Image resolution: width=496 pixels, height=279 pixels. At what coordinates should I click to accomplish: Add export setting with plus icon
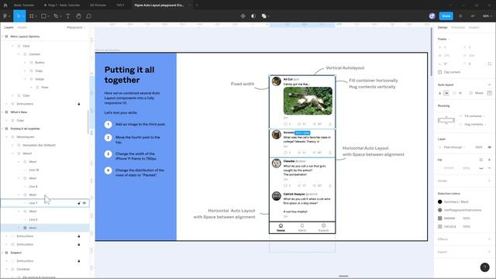(x=489, y=252)
